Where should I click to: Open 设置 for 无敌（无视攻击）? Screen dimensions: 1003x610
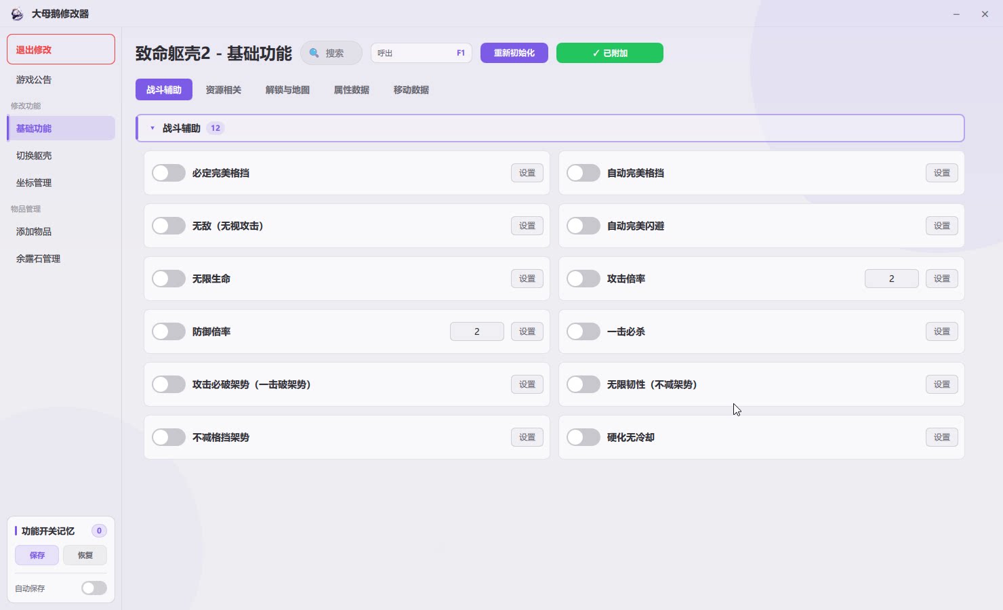[527, 226]
